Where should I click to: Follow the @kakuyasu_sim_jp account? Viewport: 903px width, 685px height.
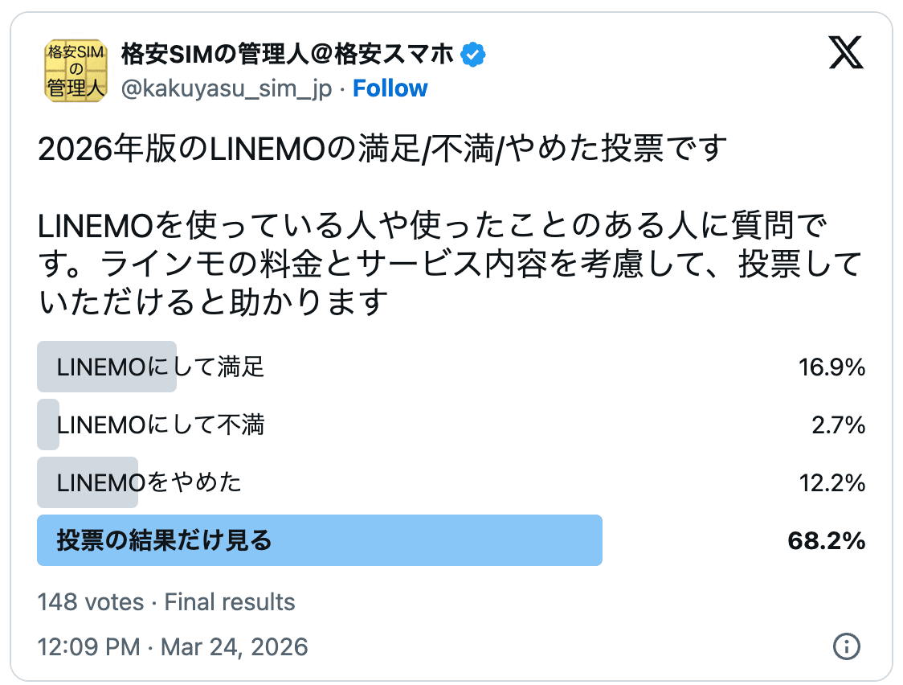(x=390, y=88)
